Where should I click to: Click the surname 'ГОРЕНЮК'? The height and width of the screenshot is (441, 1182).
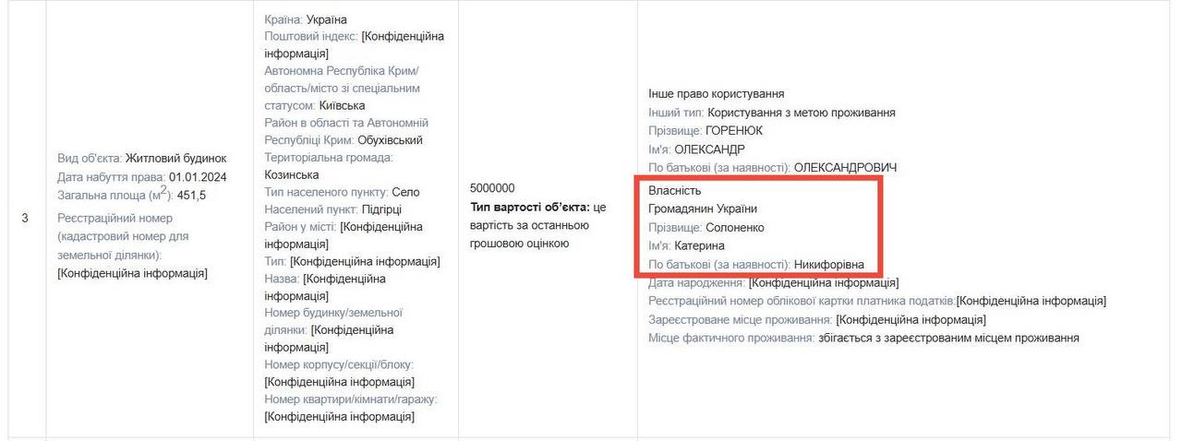734,131
